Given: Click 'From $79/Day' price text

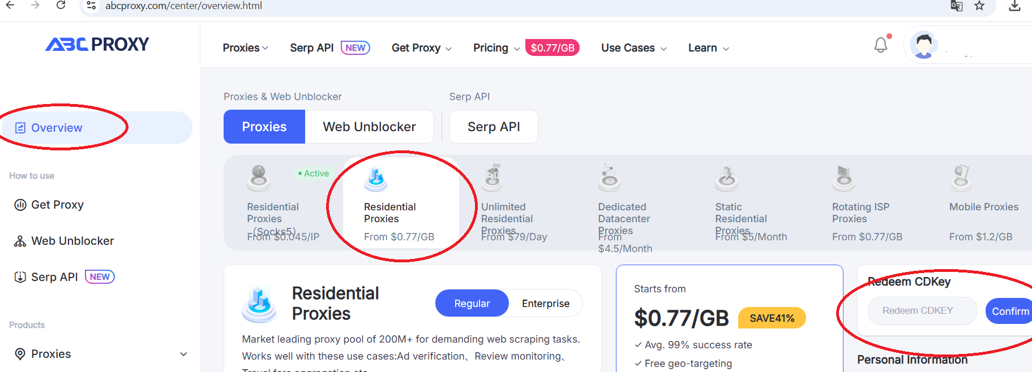Looking at the screenshot, I should [x=514, y=237].
